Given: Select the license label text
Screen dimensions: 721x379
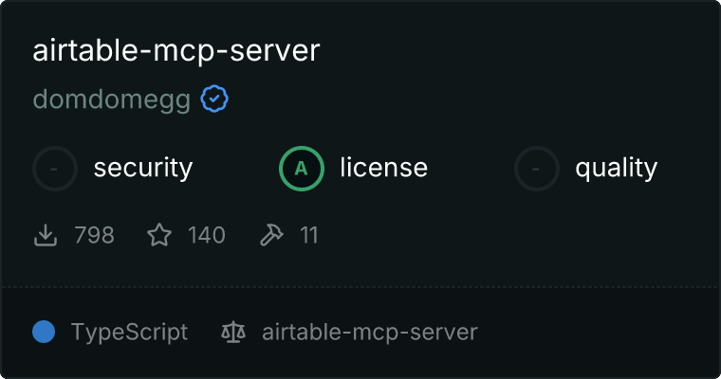Looking at the screenshot, I should click(x=384, y=167).
